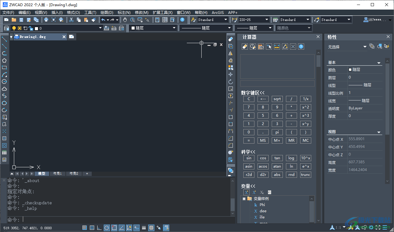The width and height of the screenshot is (394, 232).
Task: Click the Match Properties brush icon
Action: tap(94, 20)
